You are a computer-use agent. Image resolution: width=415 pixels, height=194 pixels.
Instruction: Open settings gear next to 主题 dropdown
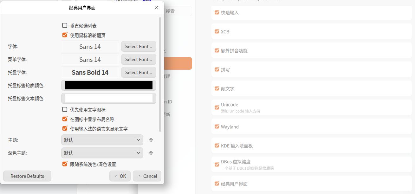(x=151, y=140)
